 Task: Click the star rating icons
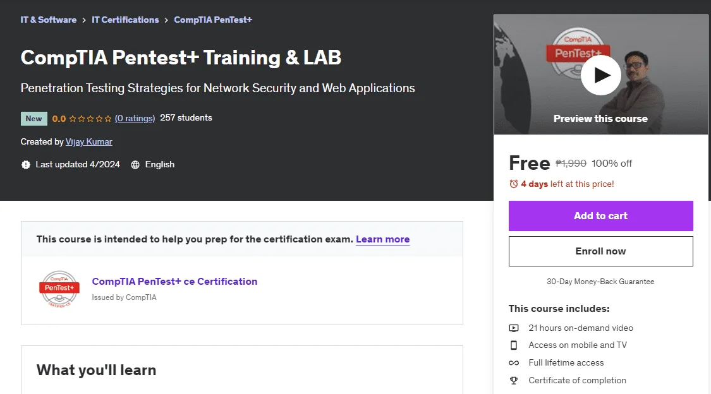[x=90, y=119]
